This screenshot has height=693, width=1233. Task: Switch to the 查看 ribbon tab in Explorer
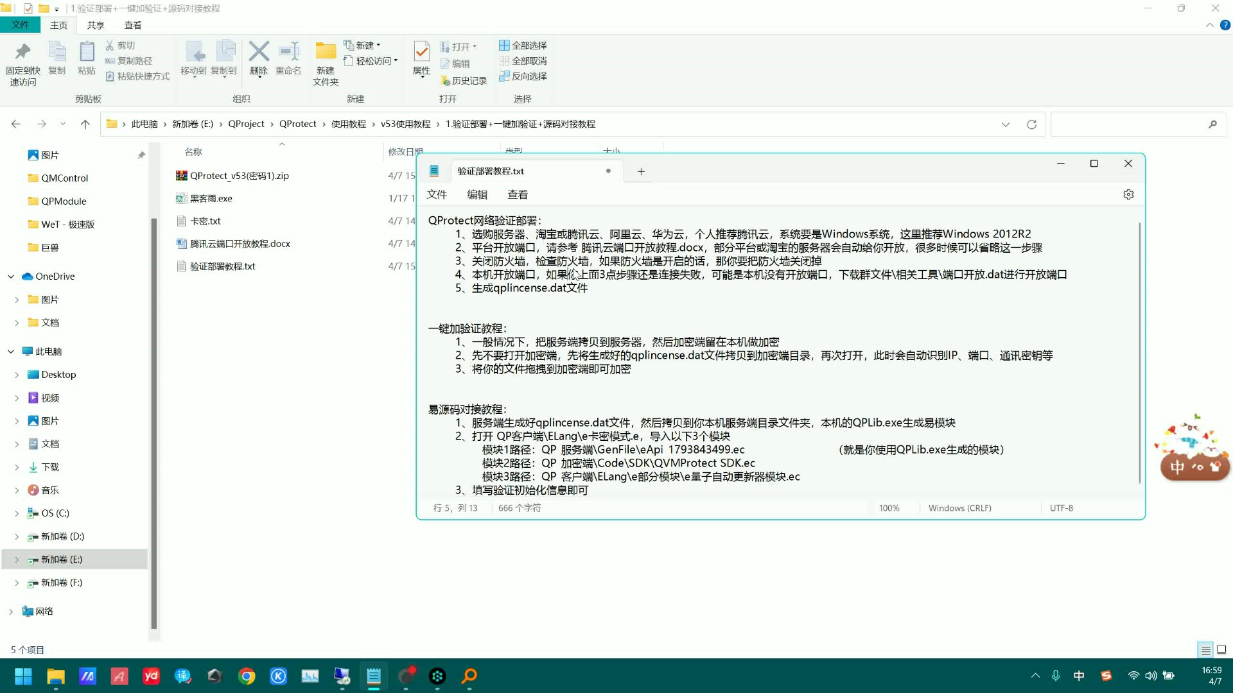tap(133, 25)
